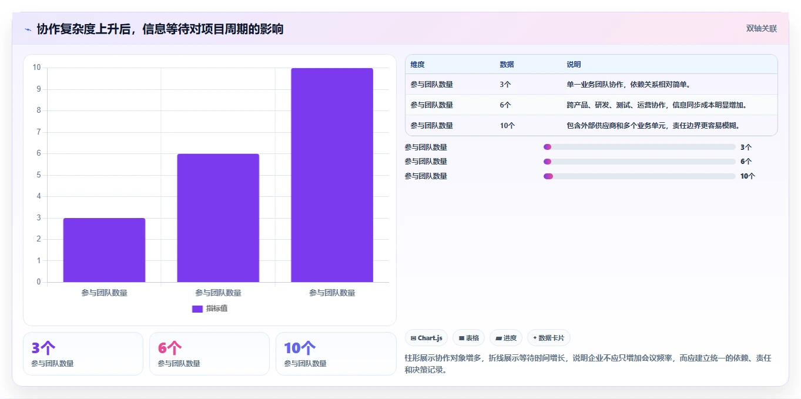Click description starting 跨产品、研发、测试
The height and width of the screenshot is (399, 801).
(x=656, y=105)
